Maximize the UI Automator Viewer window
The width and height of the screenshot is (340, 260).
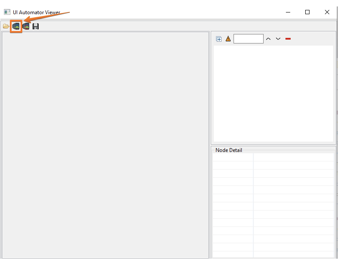(x=307, y=12)
